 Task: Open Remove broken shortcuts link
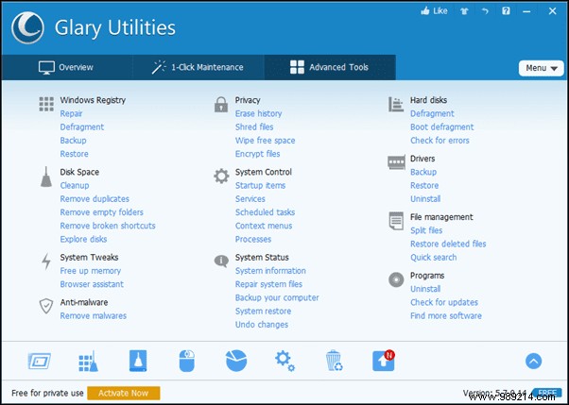tap(108, 226)
